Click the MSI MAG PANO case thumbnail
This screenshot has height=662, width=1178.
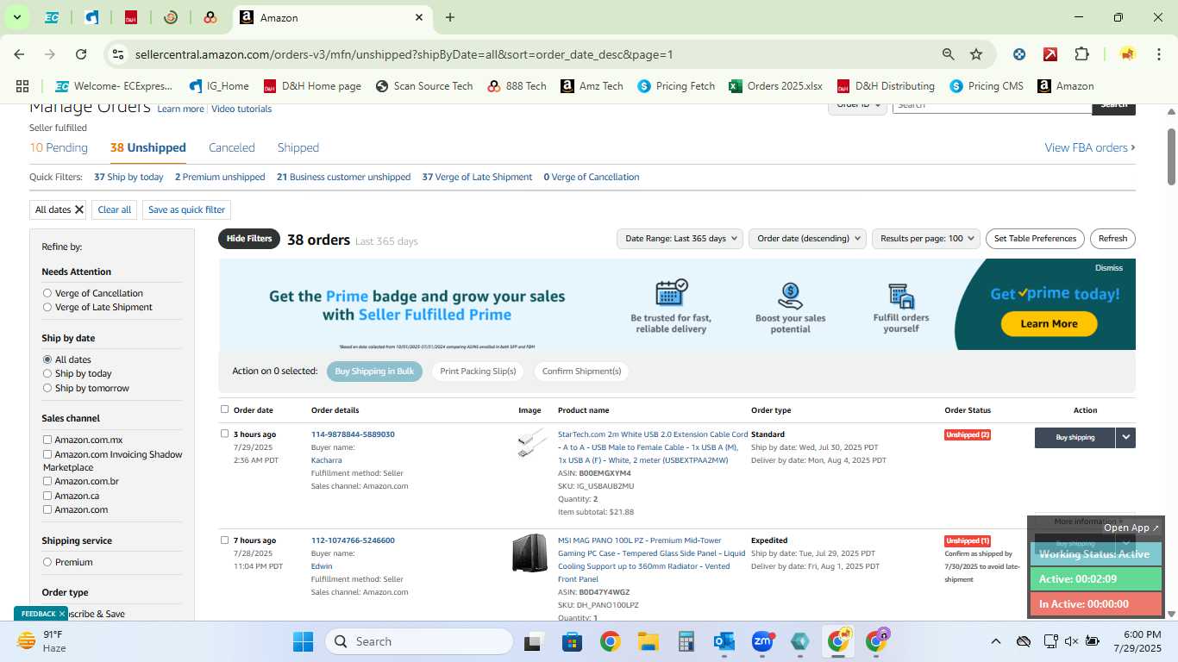point(529,553)
